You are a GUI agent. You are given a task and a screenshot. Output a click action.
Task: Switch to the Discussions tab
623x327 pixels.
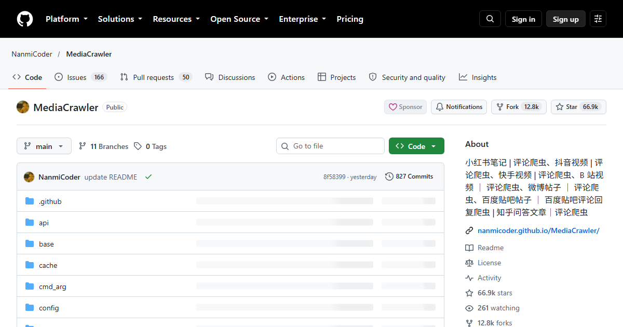[x=230, y=77]
